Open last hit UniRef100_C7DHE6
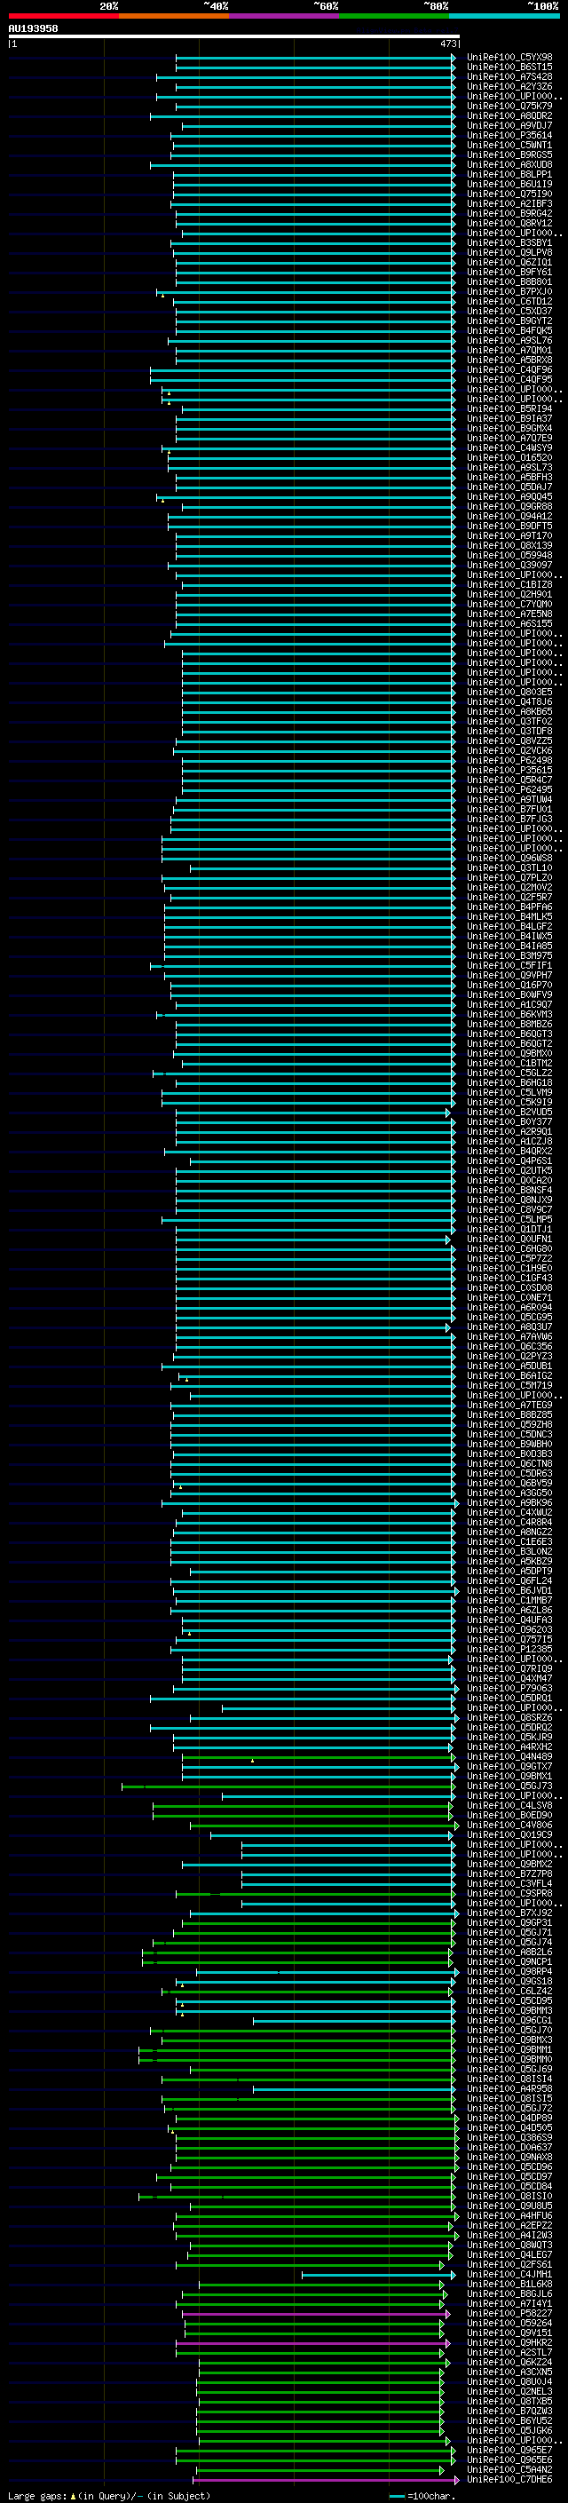 coord(509,2479)
